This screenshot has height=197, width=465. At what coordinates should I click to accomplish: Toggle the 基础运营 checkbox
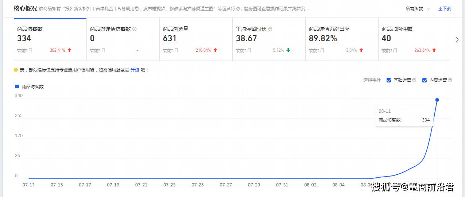[389, 80]
